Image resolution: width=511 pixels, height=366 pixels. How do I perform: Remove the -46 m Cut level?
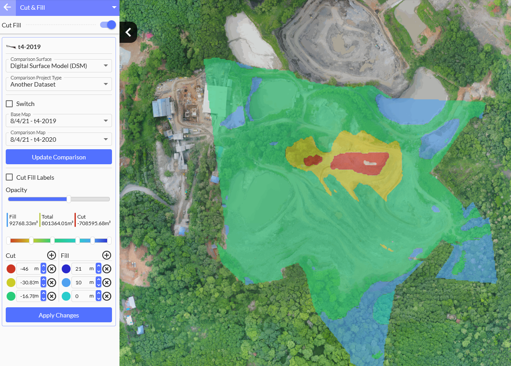[x=52, y=269]
